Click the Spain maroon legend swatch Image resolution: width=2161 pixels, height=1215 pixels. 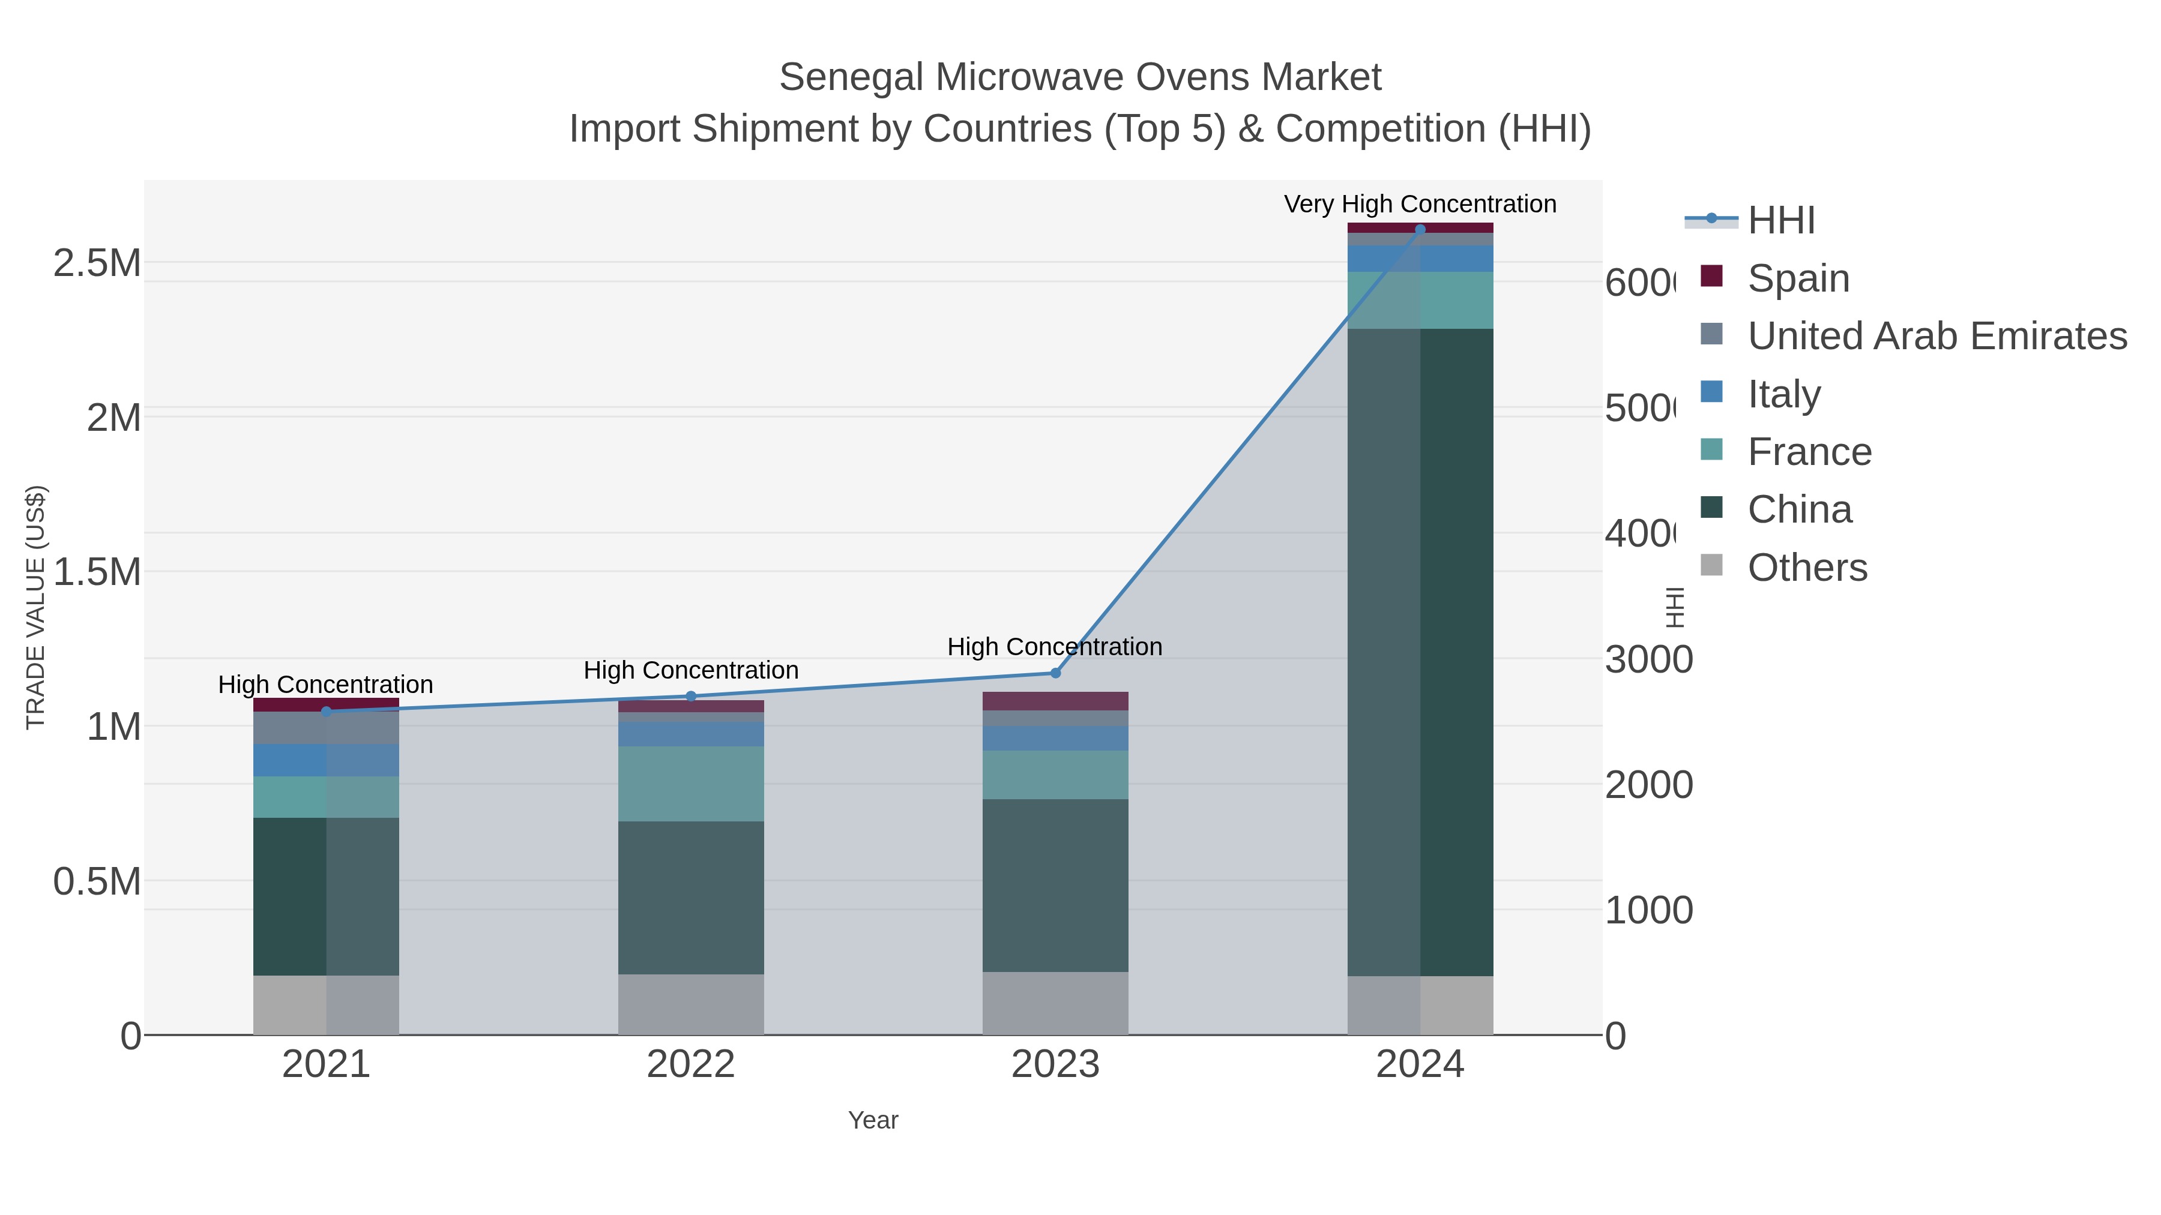pos(1711,276)
